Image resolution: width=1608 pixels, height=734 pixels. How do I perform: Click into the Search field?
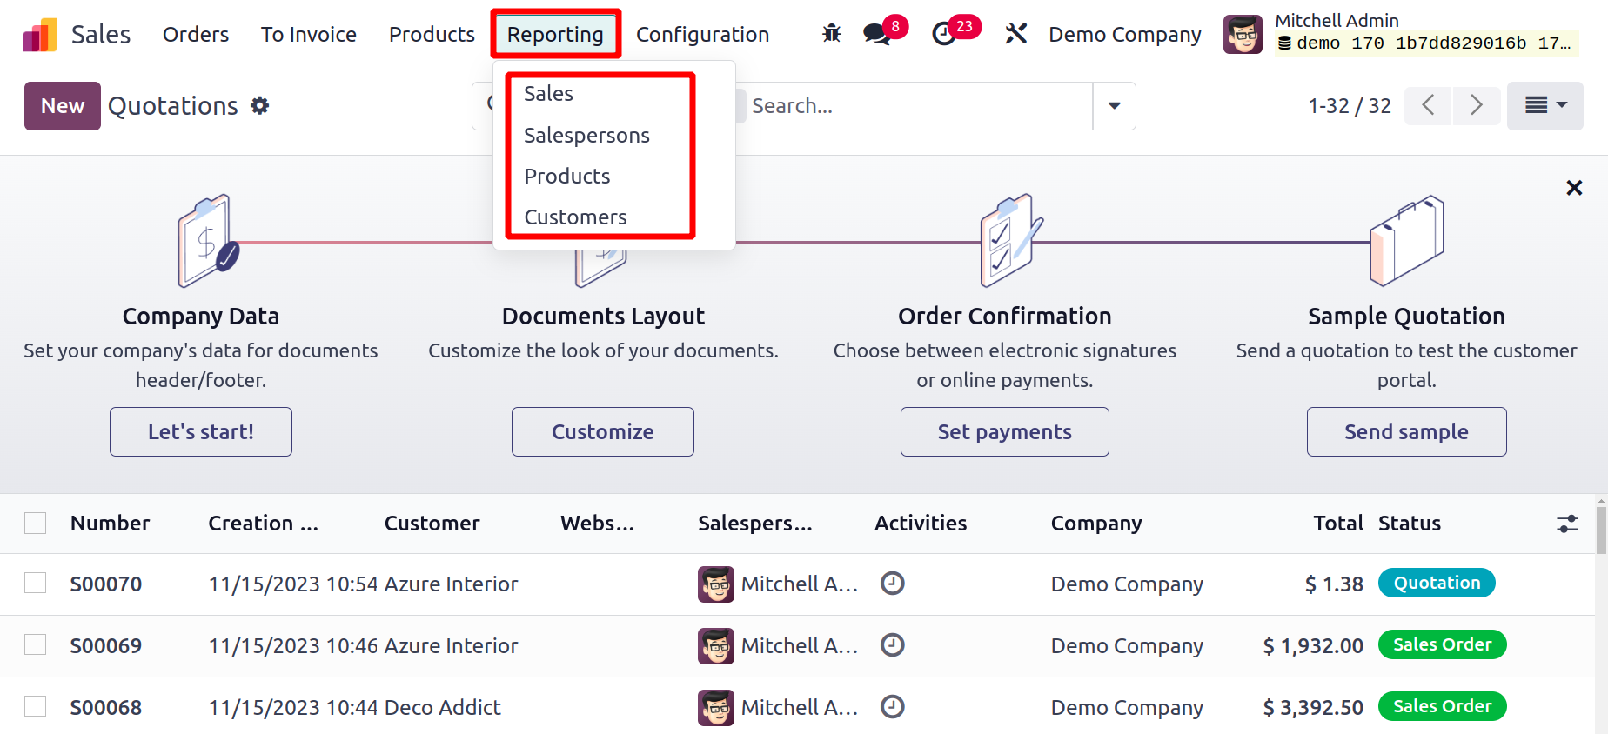(x=914, y=106)
